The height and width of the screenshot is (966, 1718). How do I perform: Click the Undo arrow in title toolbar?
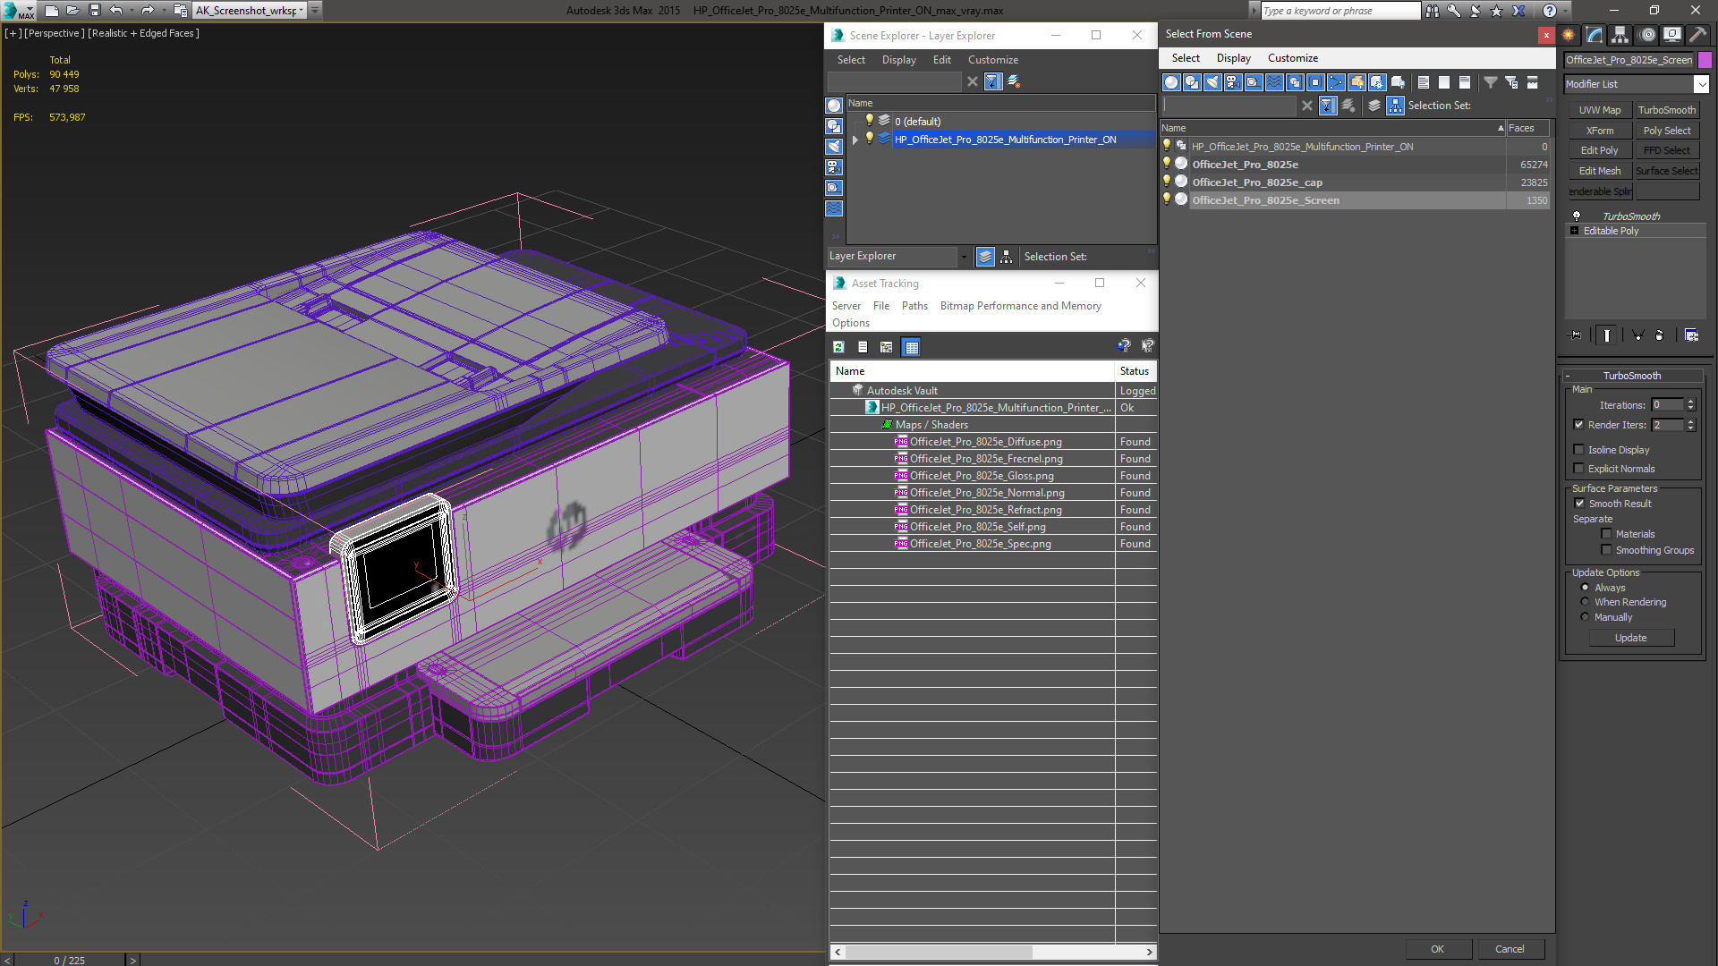[116, 11]
